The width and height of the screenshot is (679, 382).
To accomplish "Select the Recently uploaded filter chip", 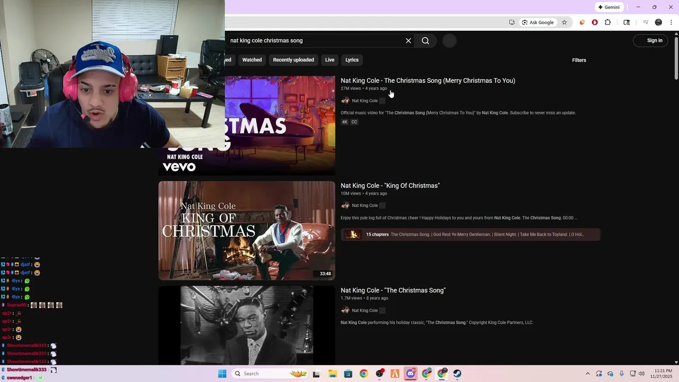I will coord(293,60).
